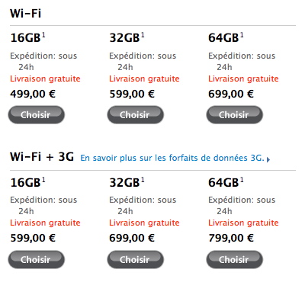Choose the Wi-Fi + 3G 32GB model
The image size is (305, 282).
coord(136,259)
